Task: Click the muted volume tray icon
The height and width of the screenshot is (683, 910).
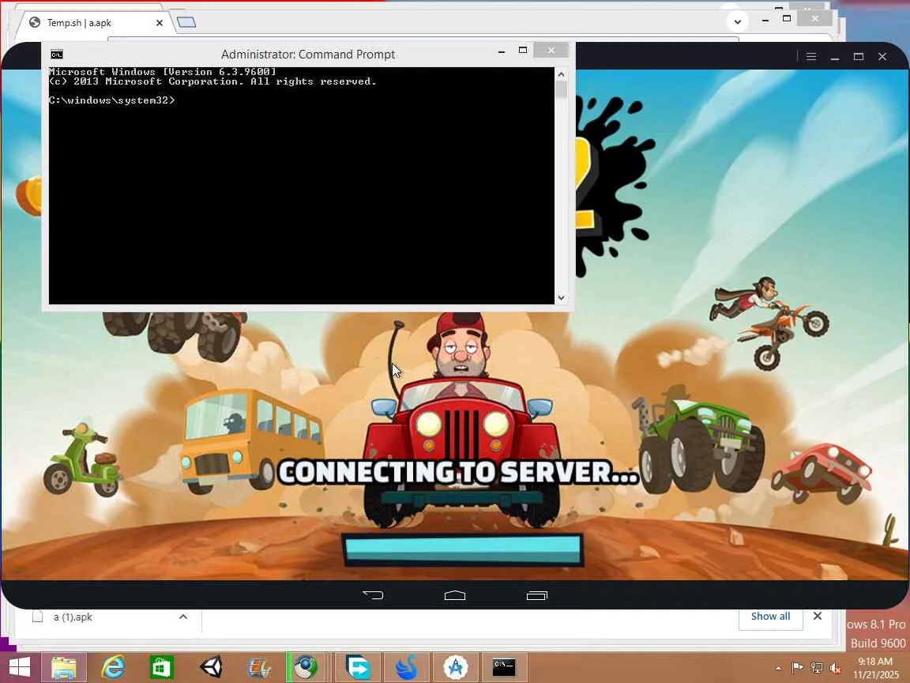Action: pyautogui.click(x=836, y=668)
